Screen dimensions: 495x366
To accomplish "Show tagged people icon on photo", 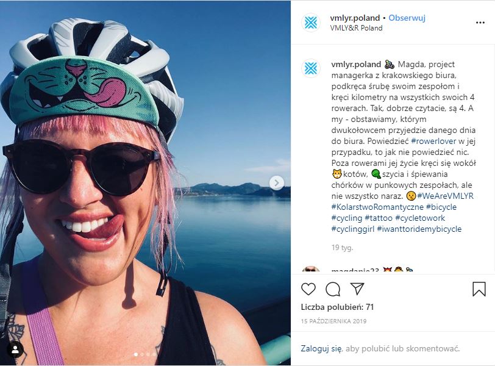I will [x=14, y=349].
